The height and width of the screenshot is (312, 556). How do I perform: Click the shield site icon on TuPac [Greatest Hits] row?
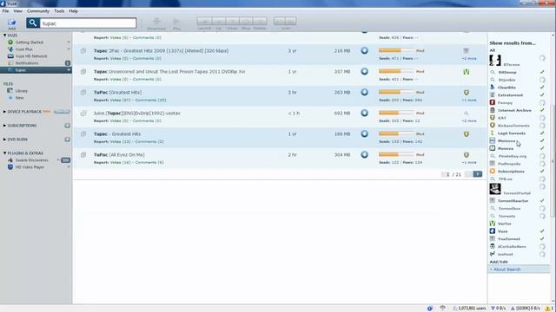point(467,93)
